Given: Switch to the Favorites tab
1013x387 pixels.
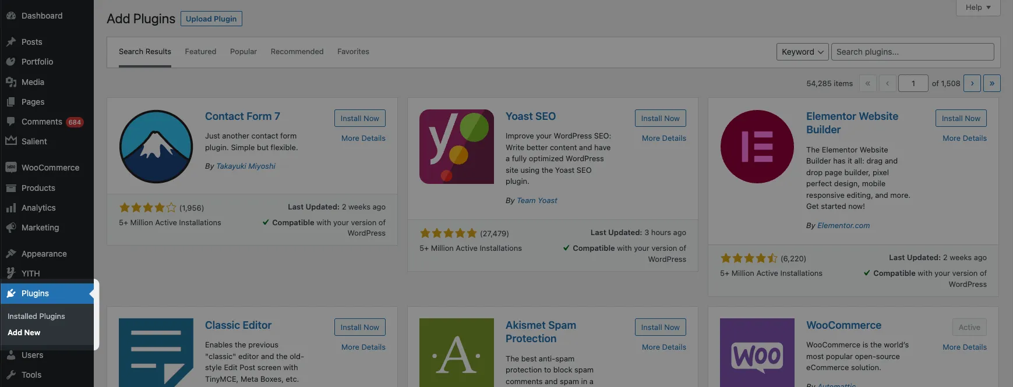Looking at the screenshot, I should click(353, 52).
